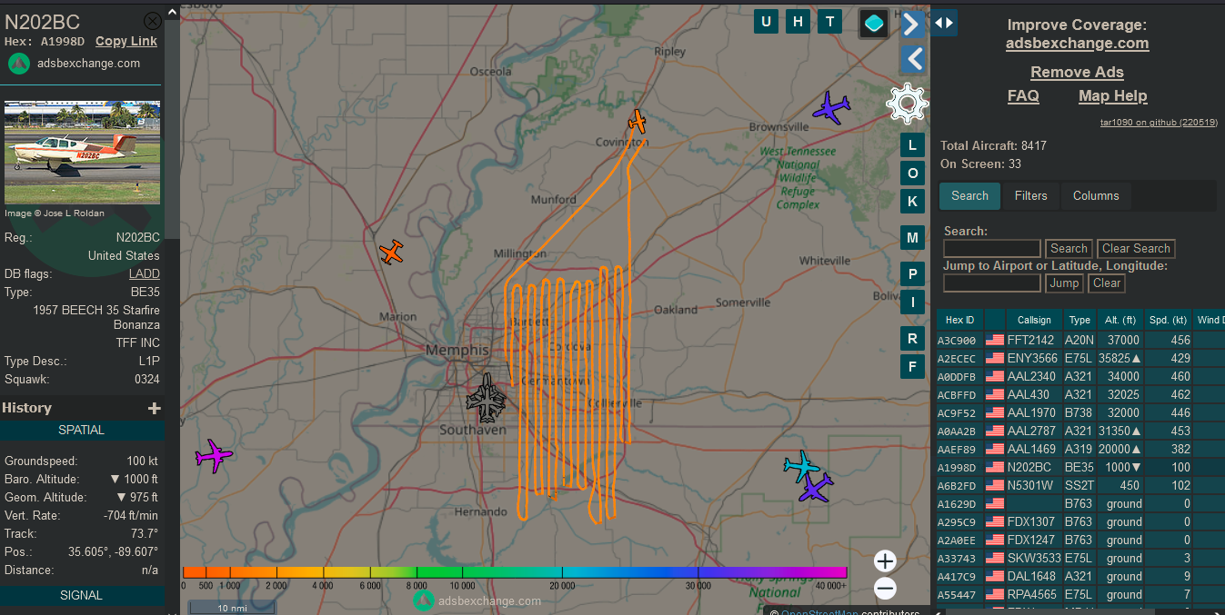Screen dimensions: 1225x615
Task: Sort table by Type column
Action: click(1079, 320)
